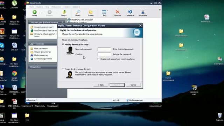Expand the Подробно details panel header
Image resolution: width=224 pixels, height=126 pixels.
pyautogui.click(x=43, y=67)
